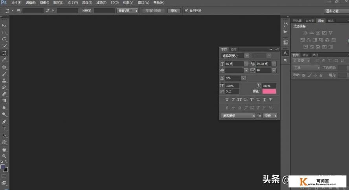Open the History panel icon
The height and width of the screenshot is (190, 349).
pyautogui.click(x=285, y=24)
